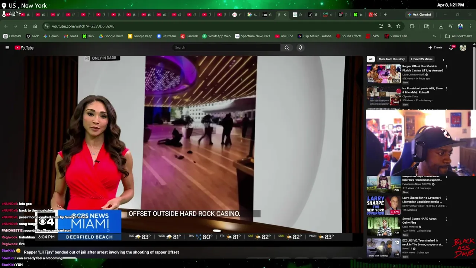Open Gmail bookmark
476x268 pixels.
pyautogui.click(x=71, y=36)
